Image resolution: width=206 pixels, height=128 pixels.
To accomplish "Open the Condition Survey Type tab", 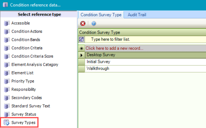I will [101, 15].
